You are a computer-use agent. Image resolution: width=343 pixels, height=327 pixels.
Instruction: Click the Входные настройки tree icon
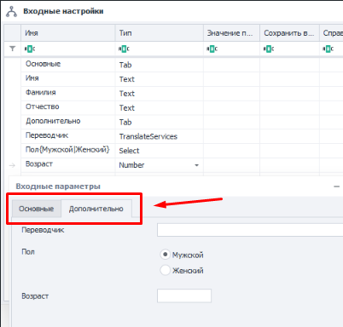11,11
